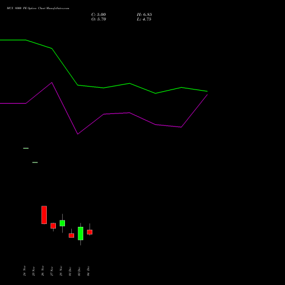The height and width of the screenshot is (285, 285).
Task: Click the "25 Nov" date axis label
Action: pos(34,271)
